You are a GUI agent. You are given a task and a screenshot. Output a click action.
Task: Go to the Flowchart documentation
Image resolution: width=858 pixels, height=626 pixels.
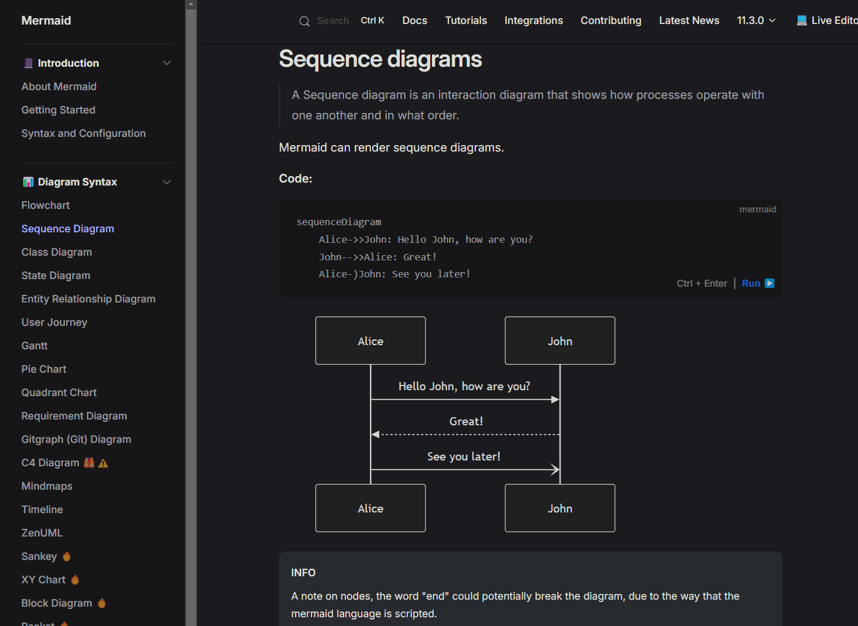pos(46,205)
